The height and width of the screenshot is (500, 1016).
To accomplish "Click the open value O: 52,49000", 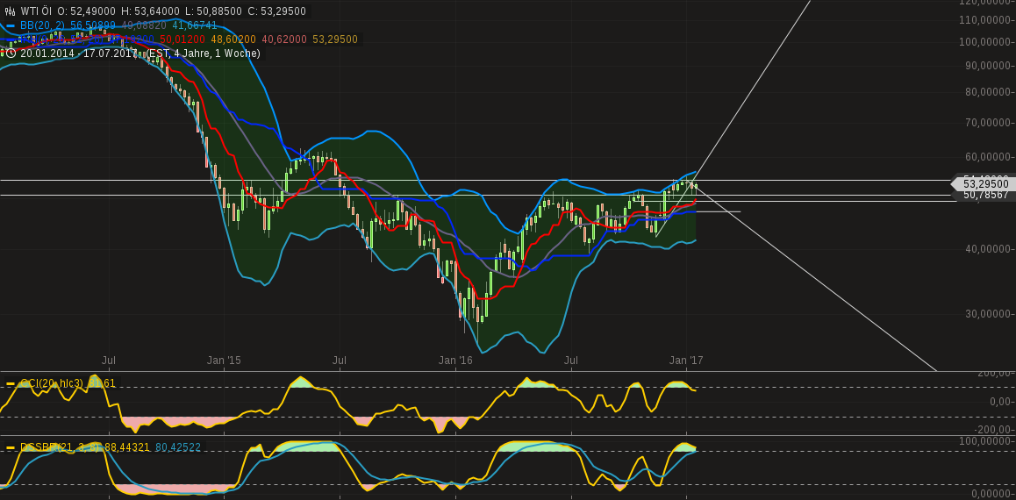I will (x=86, y=11).
